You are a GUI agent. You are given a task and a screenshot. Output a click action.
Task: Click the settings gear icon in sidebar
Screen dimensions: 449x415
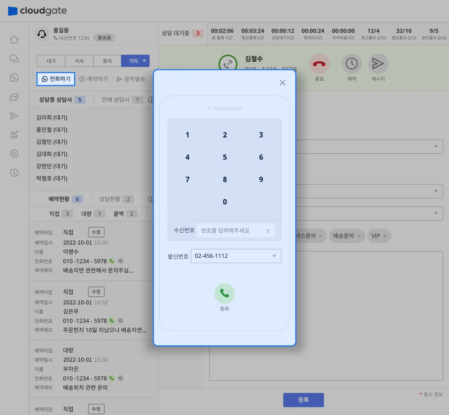pos(14,154)
